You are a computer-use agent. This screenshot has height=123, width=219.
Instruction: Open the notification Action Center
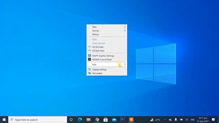click(x=213, y=120)
